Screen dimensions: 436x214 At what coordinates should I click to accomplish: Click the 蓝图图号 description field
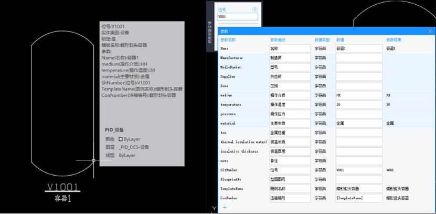pyautogui.click(x=290, y=179)
